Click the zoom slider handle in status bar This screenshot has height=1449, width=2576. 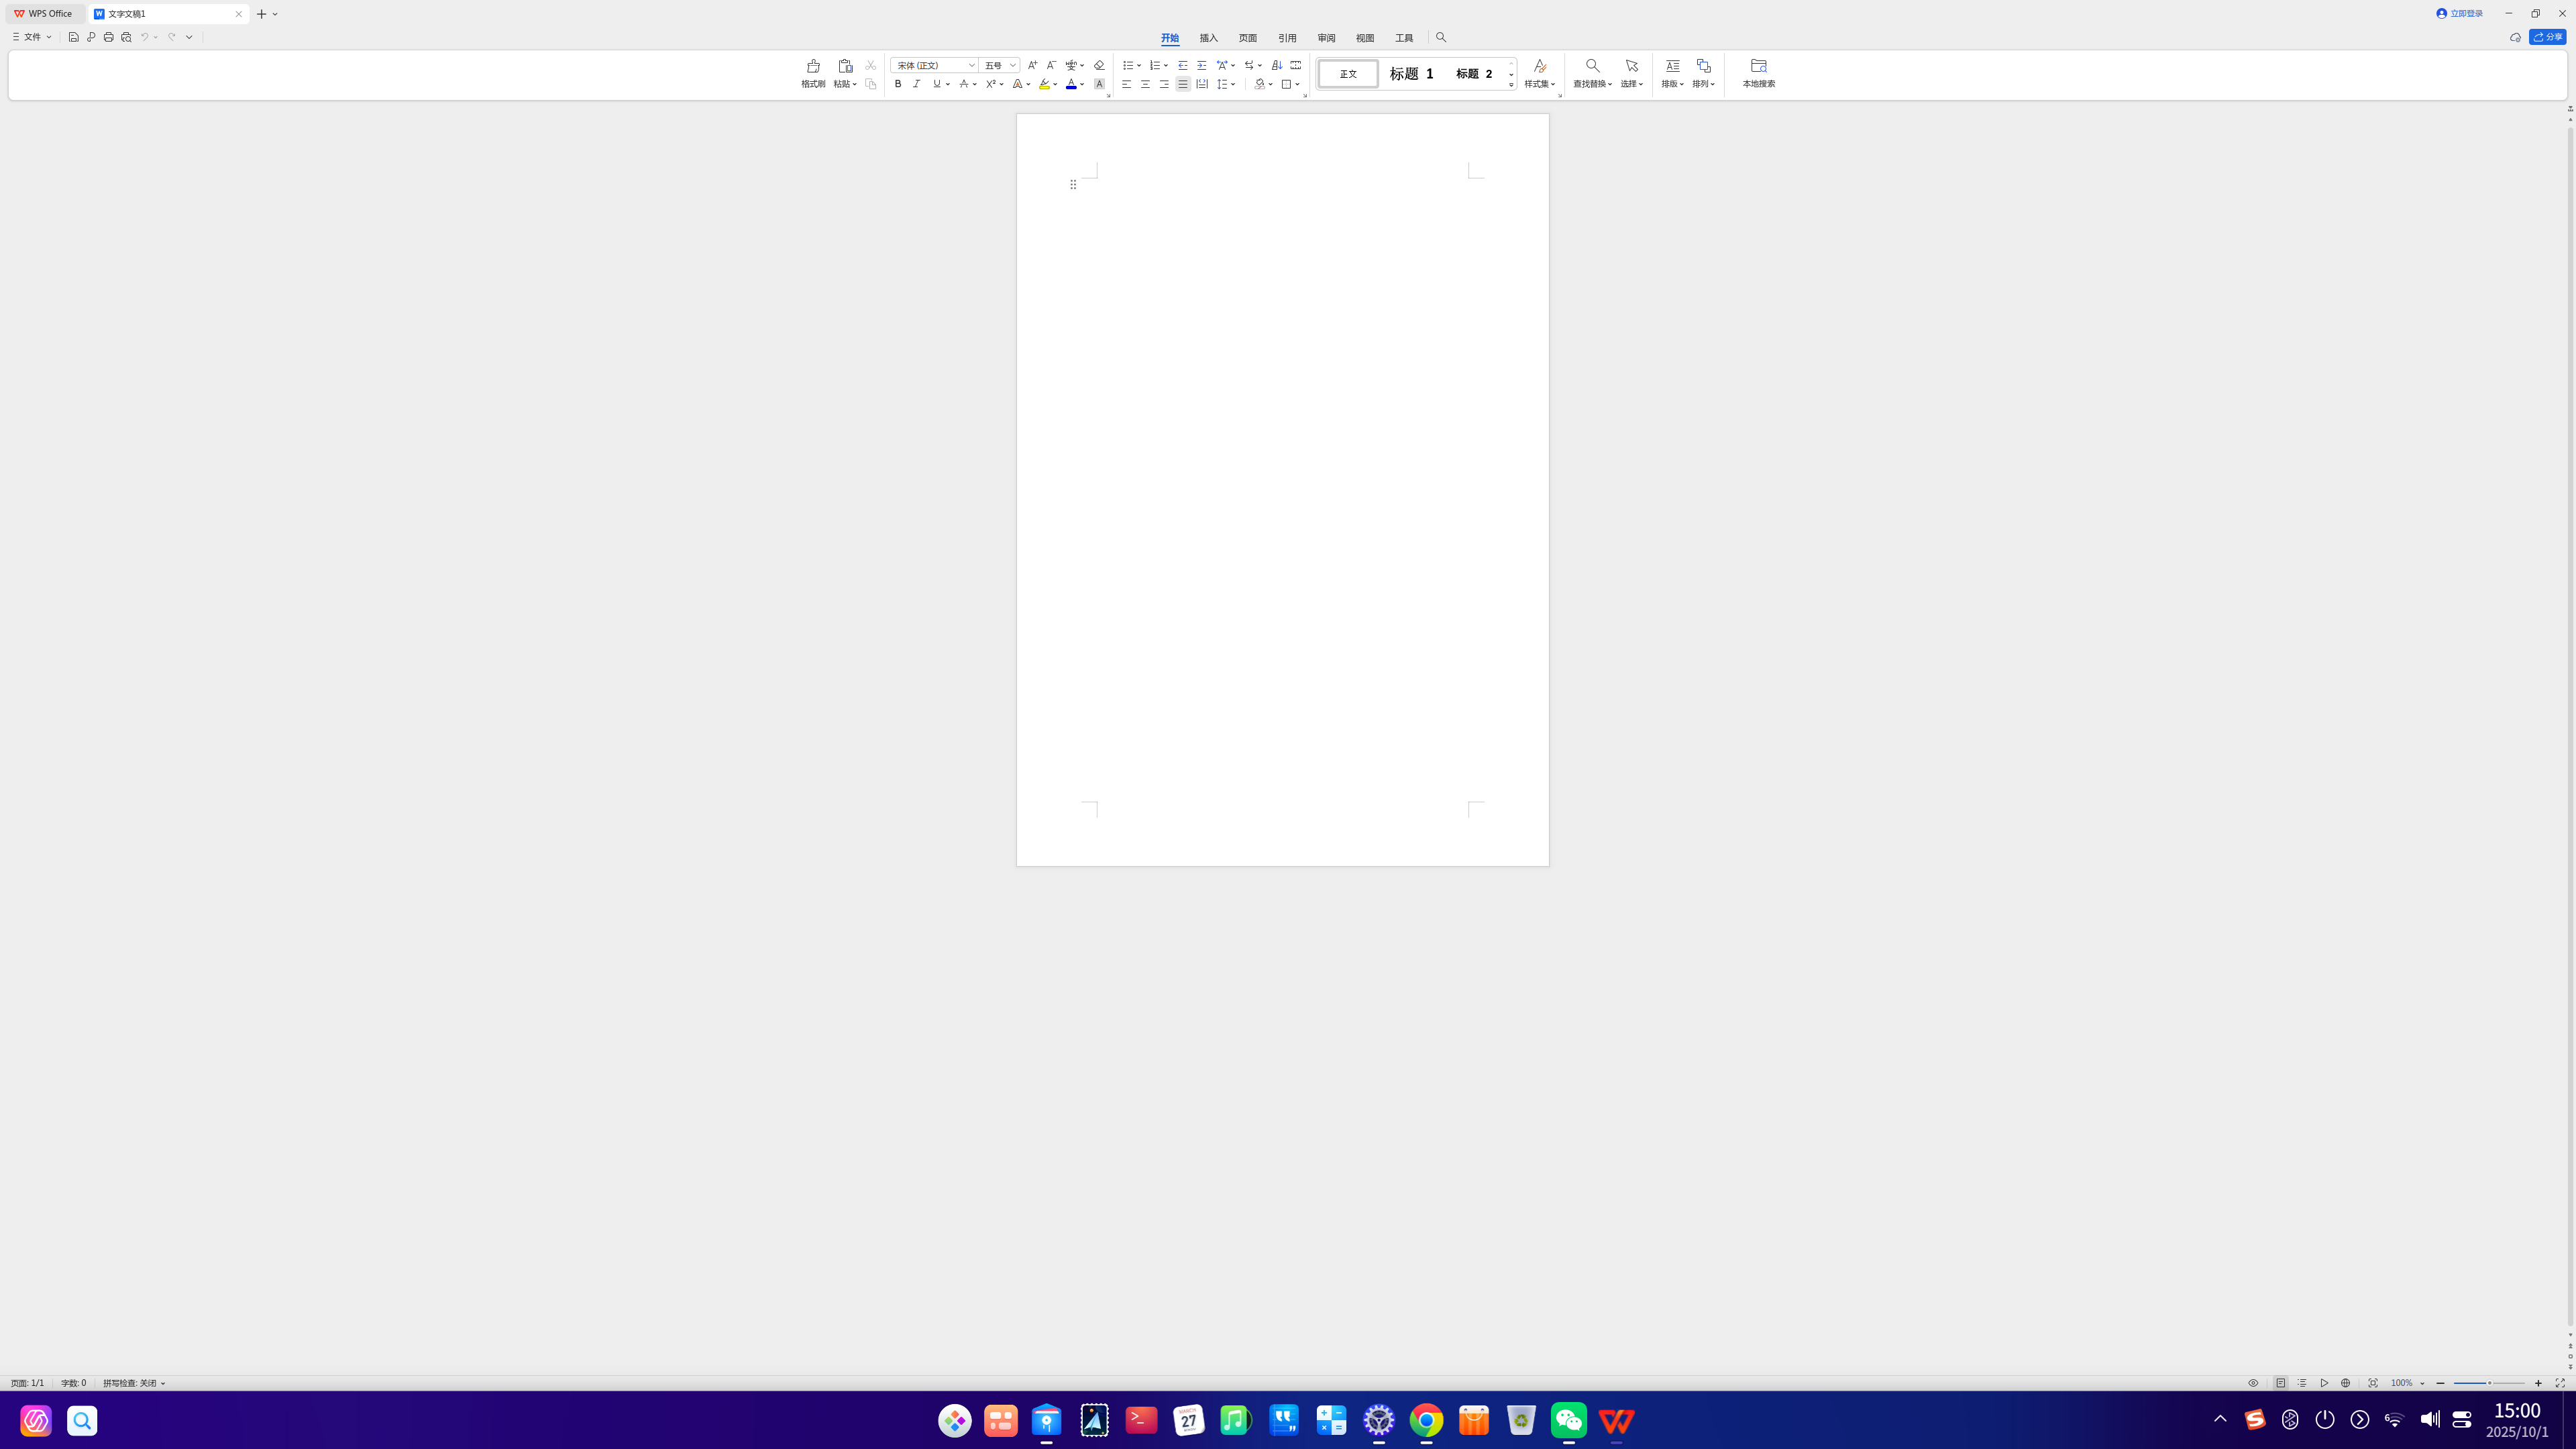coord(2489,1383)
